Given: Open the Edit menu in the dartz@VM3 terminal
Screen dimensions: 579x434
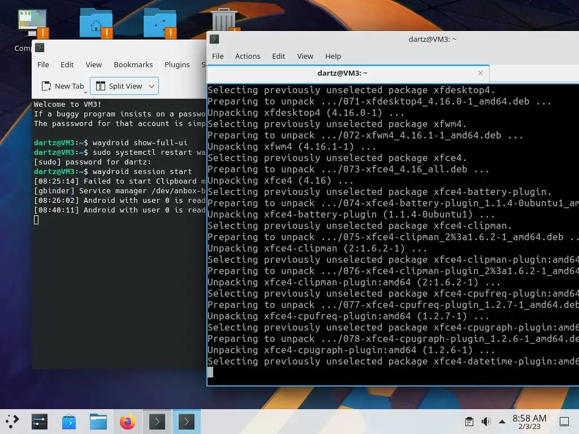Looking at the screenshot, I should click(278, 56).
